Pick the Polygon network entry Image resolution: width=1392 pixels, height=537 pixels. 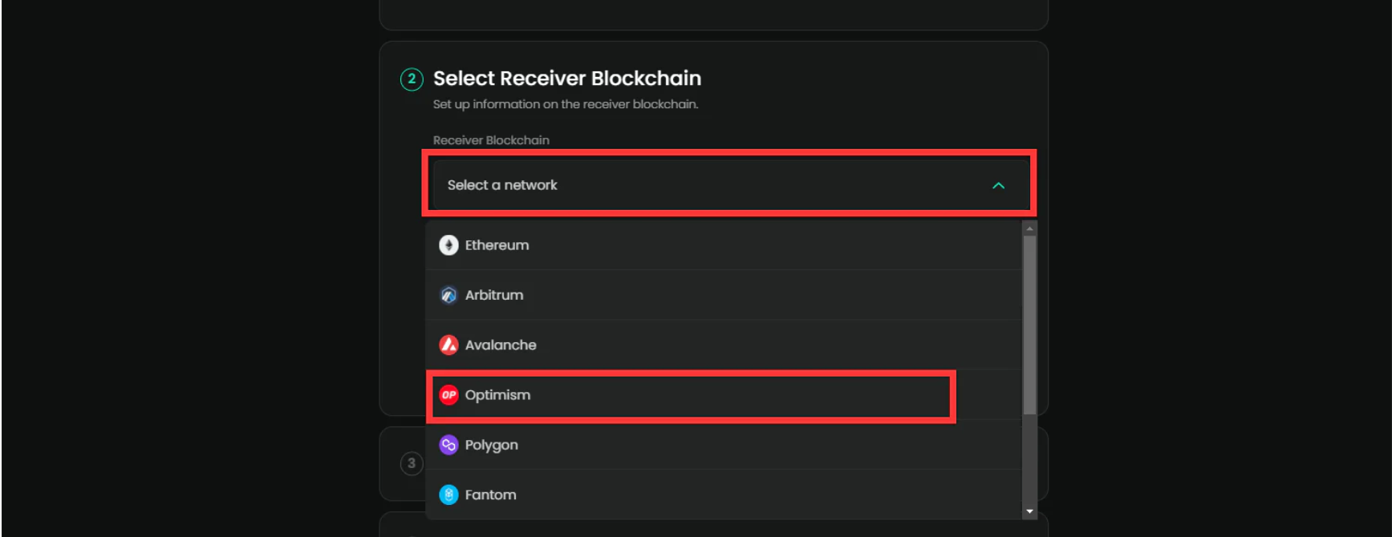[x=724, y=445]
